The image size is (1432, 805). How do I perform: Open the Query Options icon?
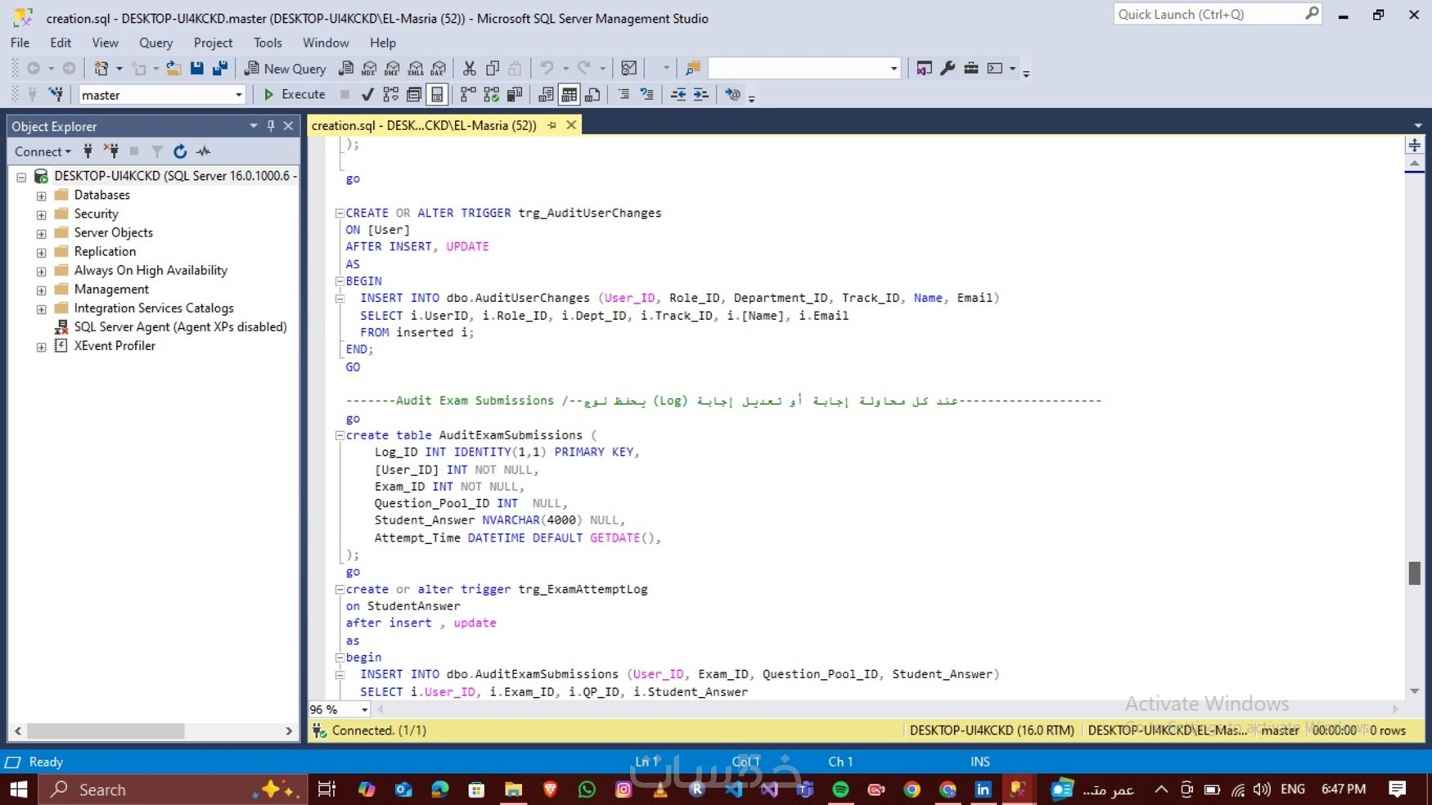[x=414, y=95]
